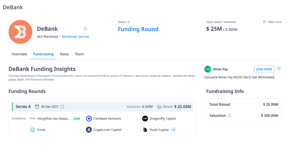Click the DeBank Funding Insights heading

42,69
